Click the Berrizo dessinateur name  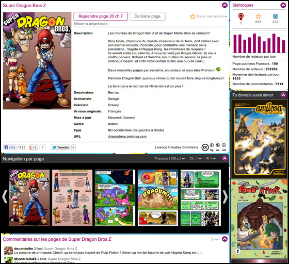point(114,92)
